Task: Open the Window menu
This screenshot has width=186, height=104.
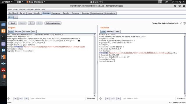Action: click(x=37, y=10)
